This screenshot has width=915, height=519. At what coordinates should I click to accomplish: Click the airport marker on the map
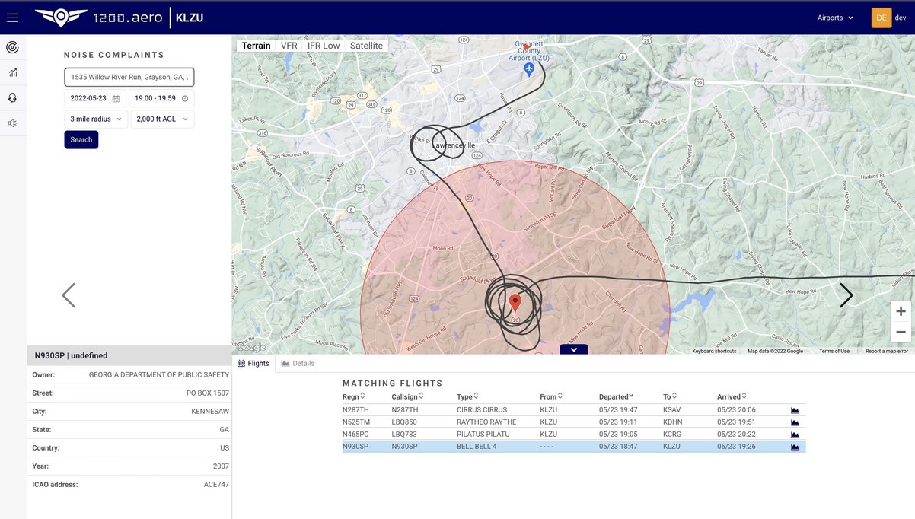(x=529, y=69)
